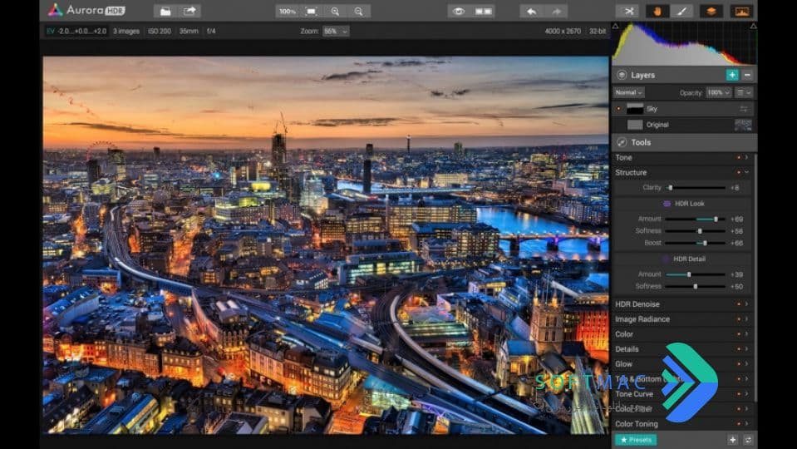Open the Details tool row
Screen dimensions: 797x449
682,349
